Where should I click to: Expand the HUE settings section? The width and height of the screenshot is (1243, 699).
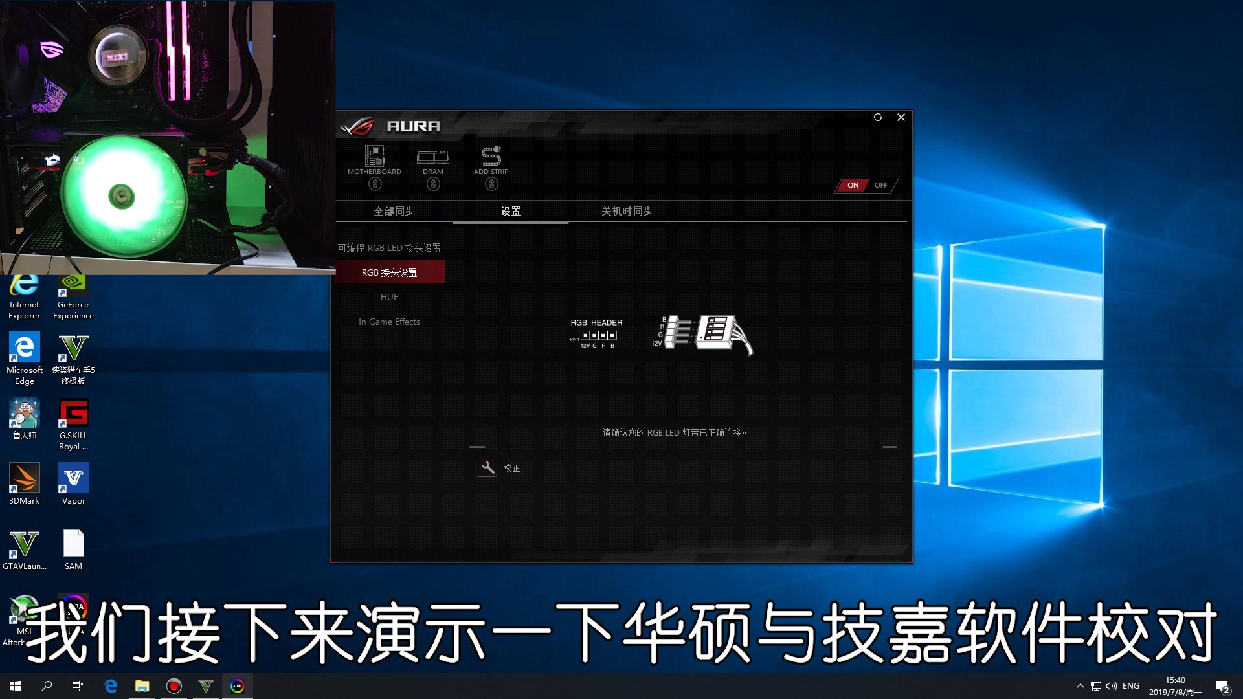click(x=388, y=297)
